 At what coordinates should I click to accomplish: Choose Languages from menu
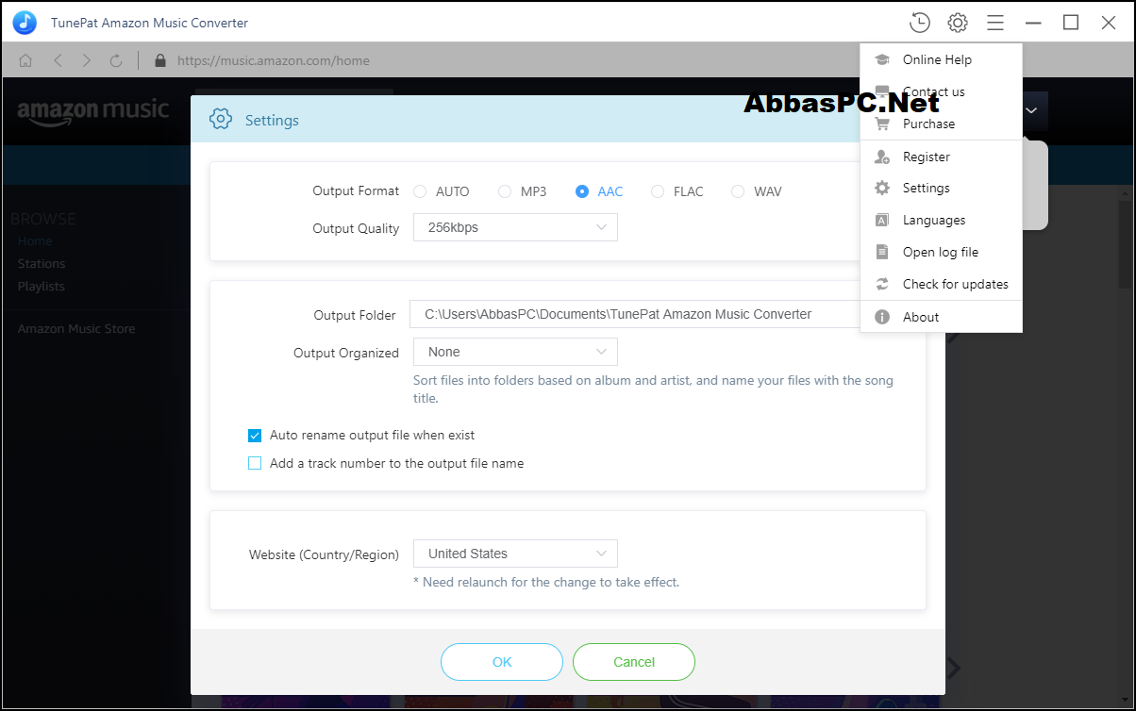[941, 220]
